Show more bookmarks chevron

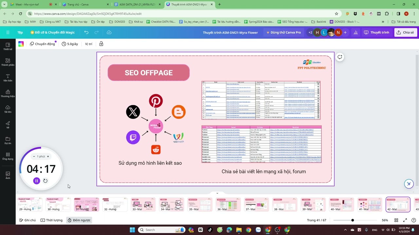pyautogui.click(x=383, y=22)
